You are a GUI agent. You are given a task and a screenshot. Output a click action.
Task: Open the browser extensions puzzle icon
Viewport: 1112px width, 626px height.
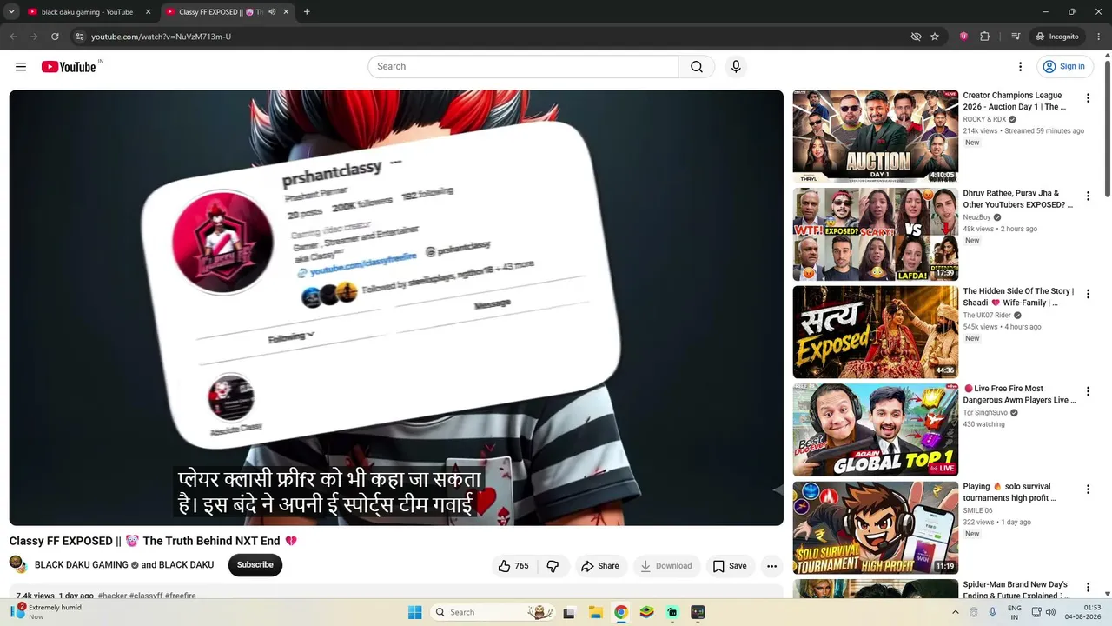[984, 37]
